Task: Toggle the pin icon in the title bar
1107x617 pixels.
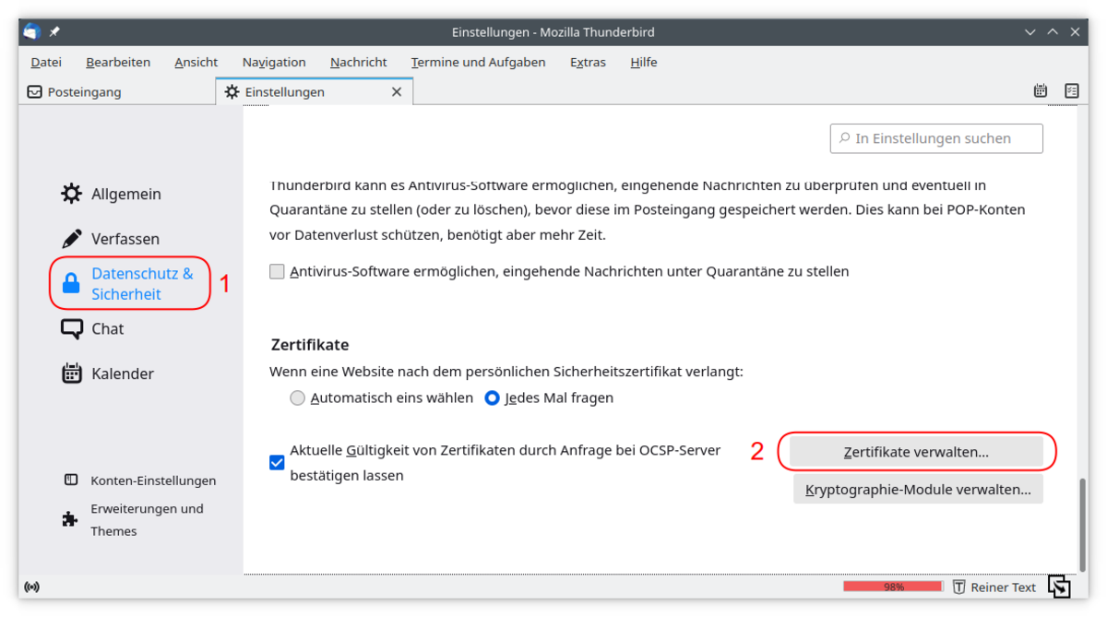Action: tap(54, 31)
